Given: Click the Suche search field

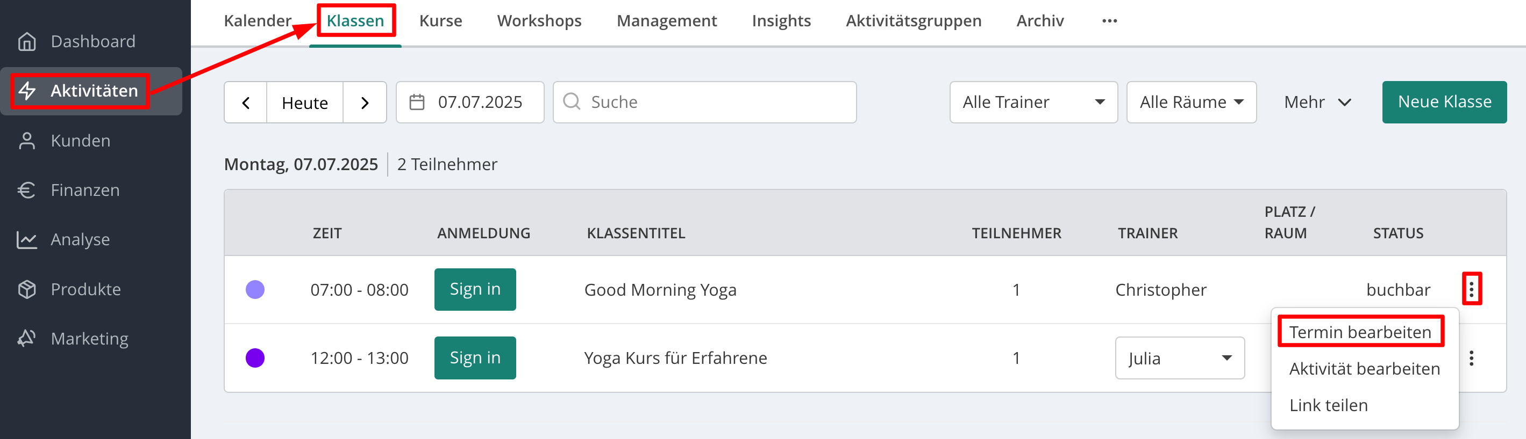Looking at the screenshot, I should pos(705,103).
